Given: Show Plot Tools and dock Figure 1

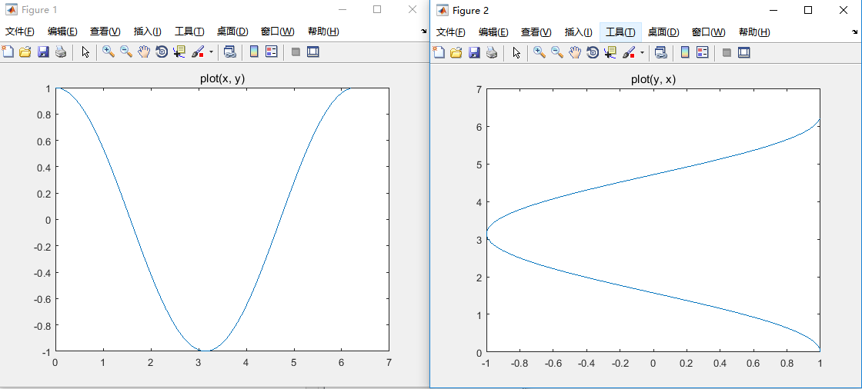Looking at the screenshot, I should click(312, 52).
